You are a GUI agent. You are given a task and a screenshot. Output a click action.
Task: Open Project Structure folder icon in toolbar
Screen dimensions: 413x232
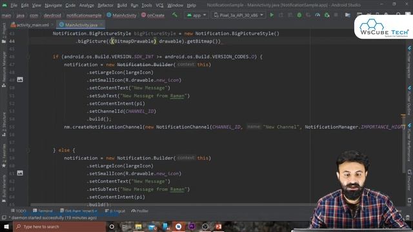click(x=348, y=15)
